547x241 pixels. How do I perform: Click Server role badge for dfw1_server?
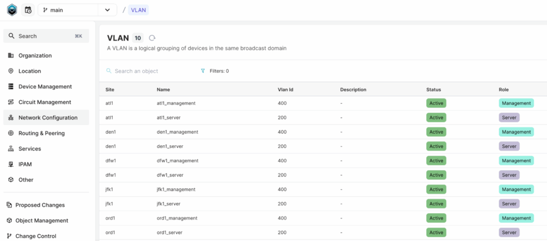tap(509, 175)
